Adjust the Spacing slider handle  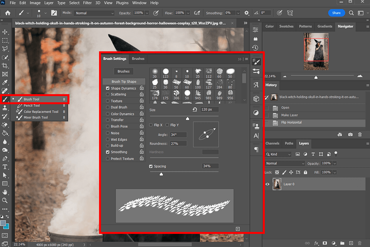[x=161, y=174]
